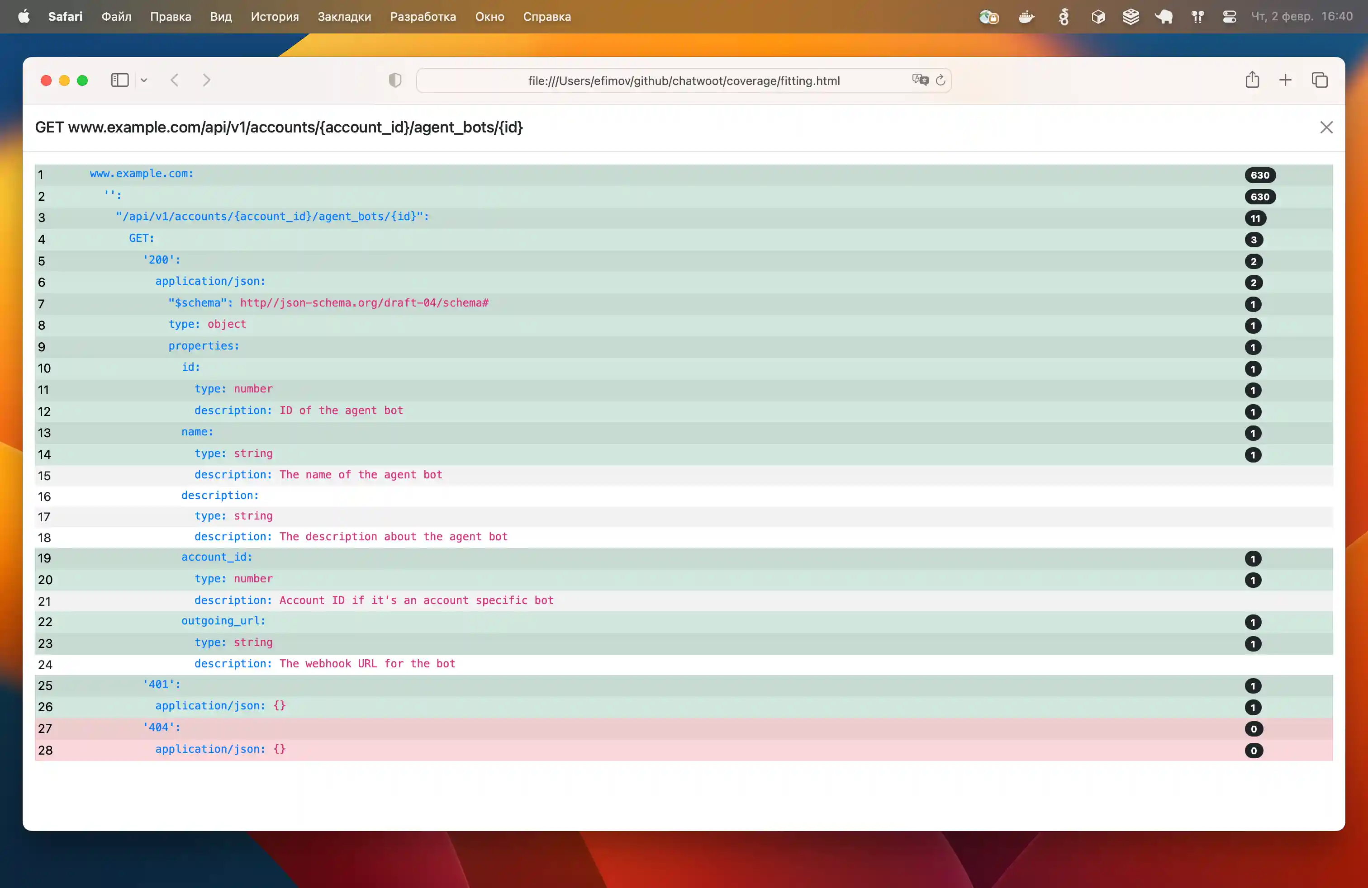Click the translate page icon in address bar
Screen dimensions: 1368x888
coord(920,80)
